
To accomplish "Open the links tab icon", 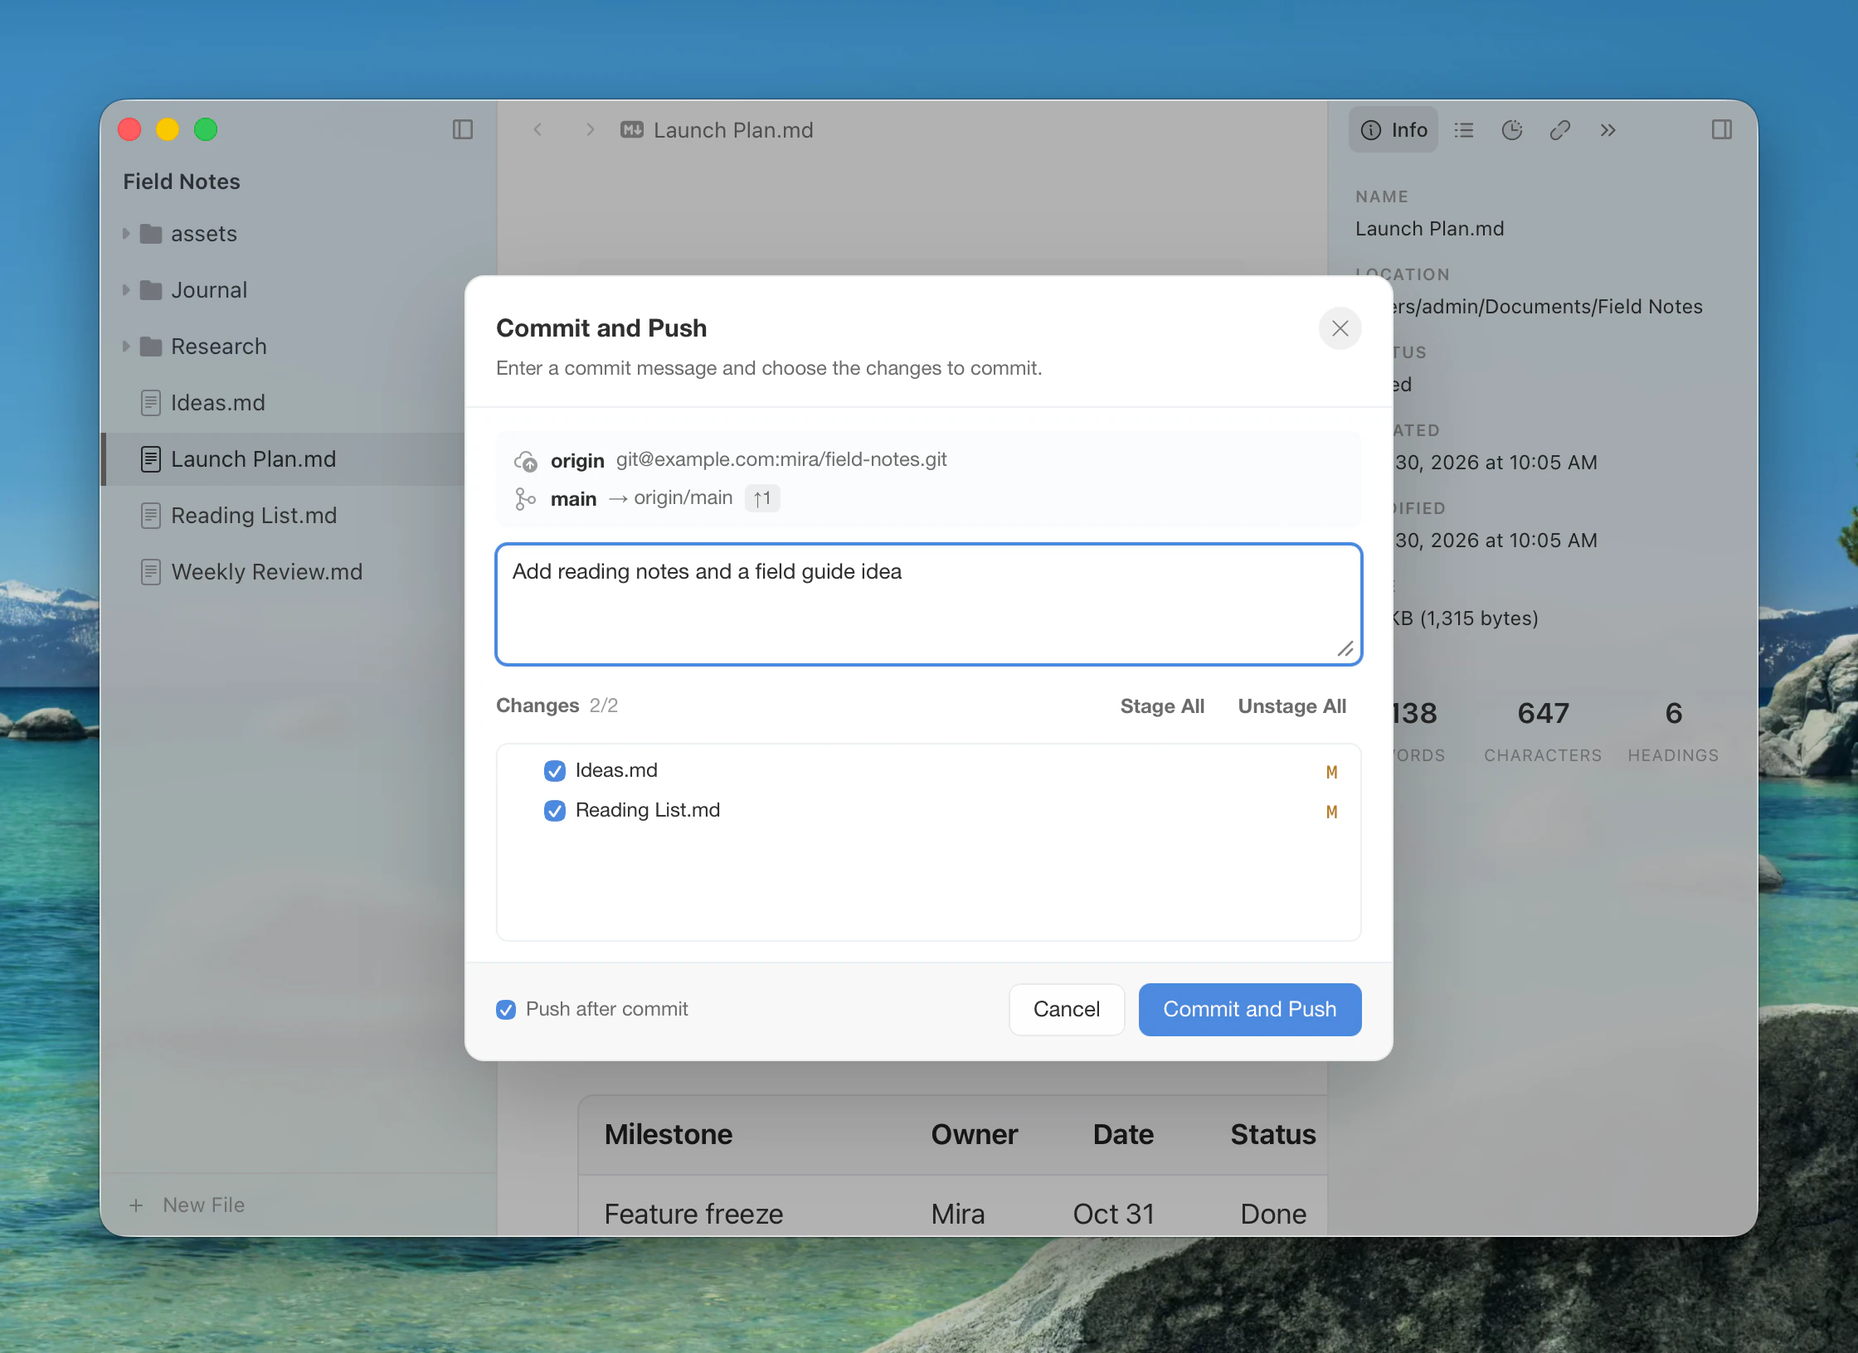I will click(1560, 129).
